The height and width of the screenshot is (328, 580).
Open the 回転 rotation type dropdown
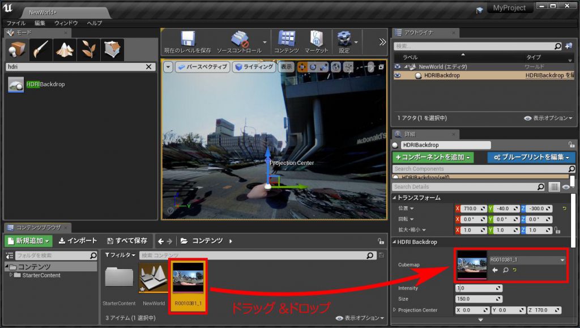412,219
